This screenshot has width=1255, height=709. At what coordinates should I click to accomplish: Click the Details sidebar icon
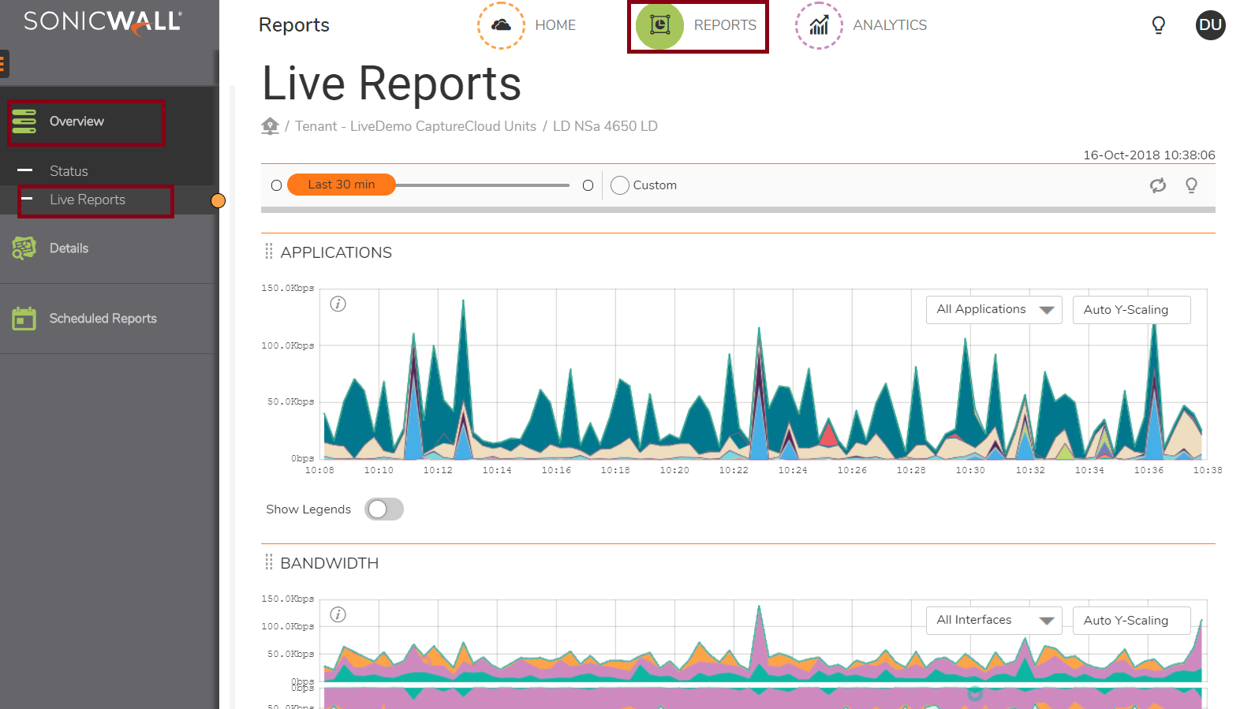point(24,248)
